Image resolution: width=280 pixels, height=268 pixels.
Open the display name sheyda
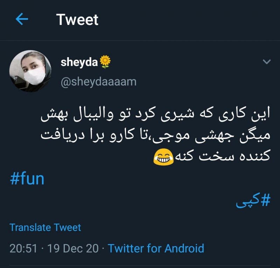pyautogui.click(x=80, y=62)
